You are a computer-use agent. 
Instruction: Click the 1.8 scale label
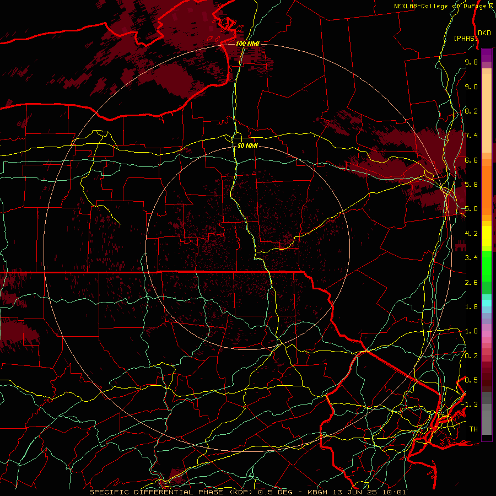pyautogui.click(x=471, y=307)
